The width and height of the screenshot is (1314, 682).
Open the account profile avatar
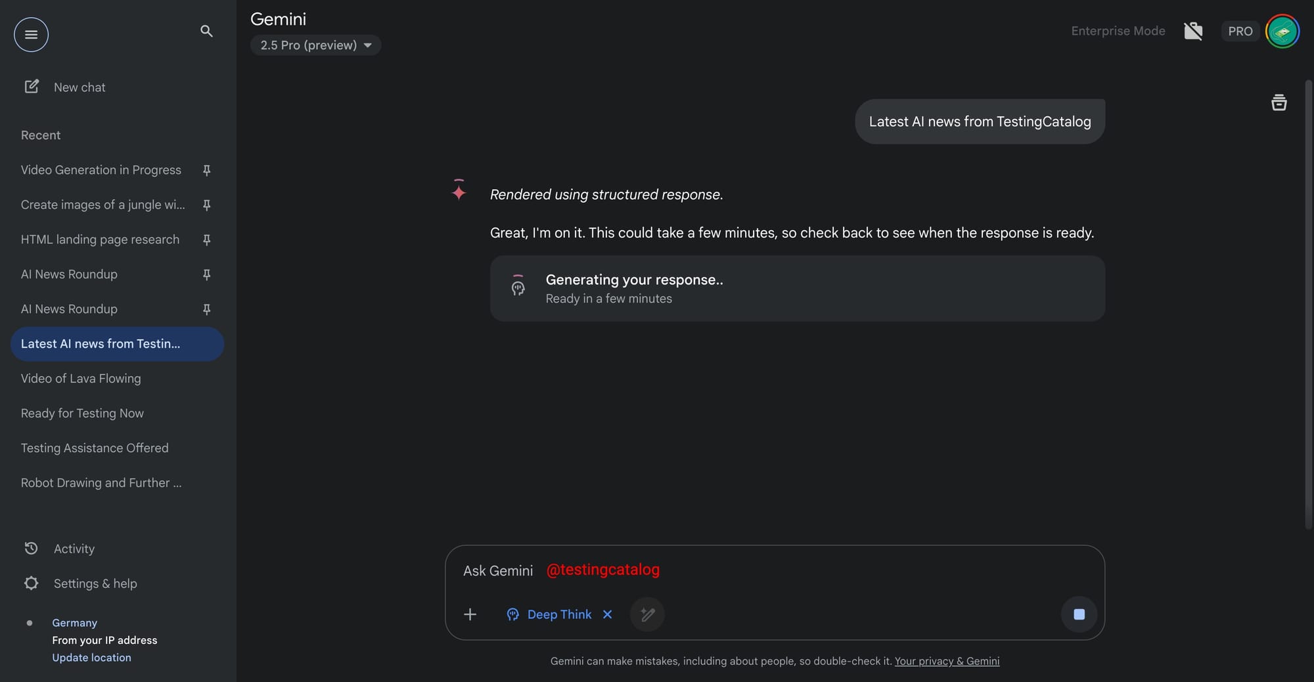pos(1282,31)
